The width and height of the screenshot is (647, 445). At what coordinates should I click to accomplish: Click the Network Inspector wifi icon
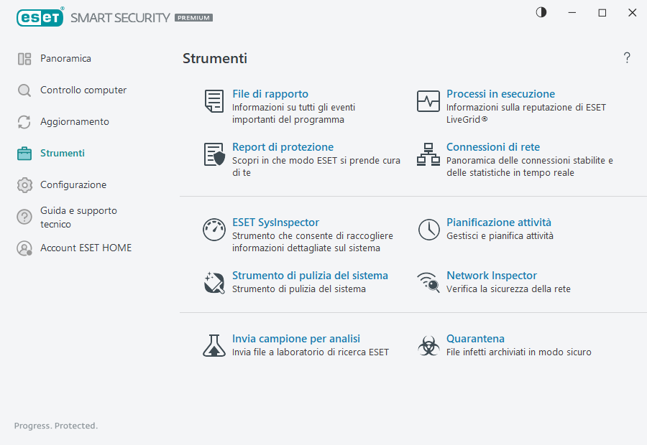click(x=428, y=283)
